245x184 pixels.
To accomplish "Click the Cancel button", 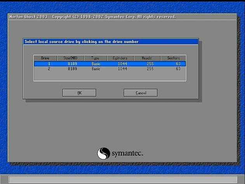I will 141,93.
